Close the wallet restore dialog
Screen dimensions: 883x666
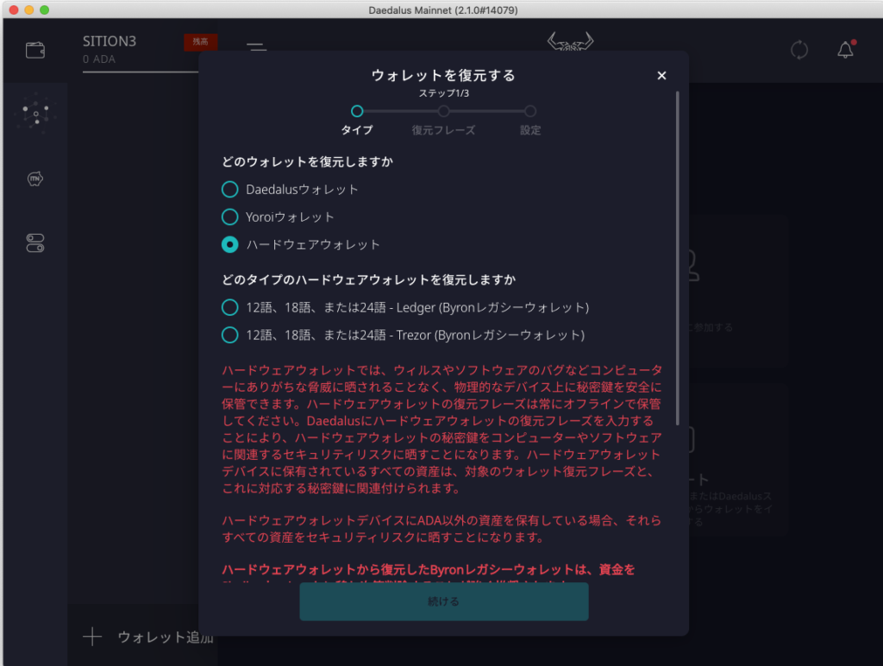point(661,76)
